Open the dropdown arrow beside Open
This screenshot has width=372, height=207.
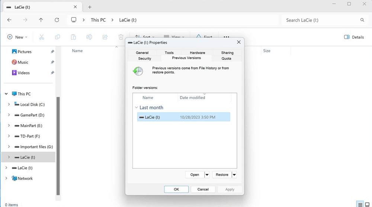coord(207,175)
